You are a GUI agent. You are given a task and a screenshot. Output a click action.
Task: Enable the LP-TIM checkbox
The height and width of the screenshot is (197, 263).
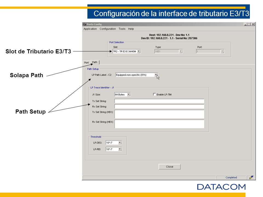coord(154,94)
